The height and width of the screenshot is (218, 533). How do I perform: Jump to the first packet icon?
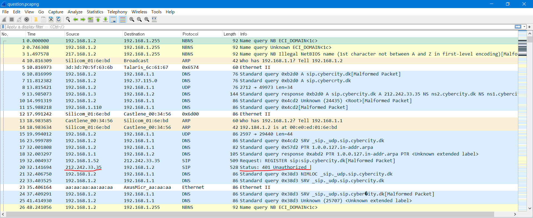click(98, 19)
